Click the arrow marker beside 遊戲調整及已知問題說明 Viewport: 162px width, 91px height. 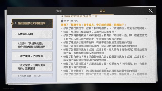[x=13, y=24]
